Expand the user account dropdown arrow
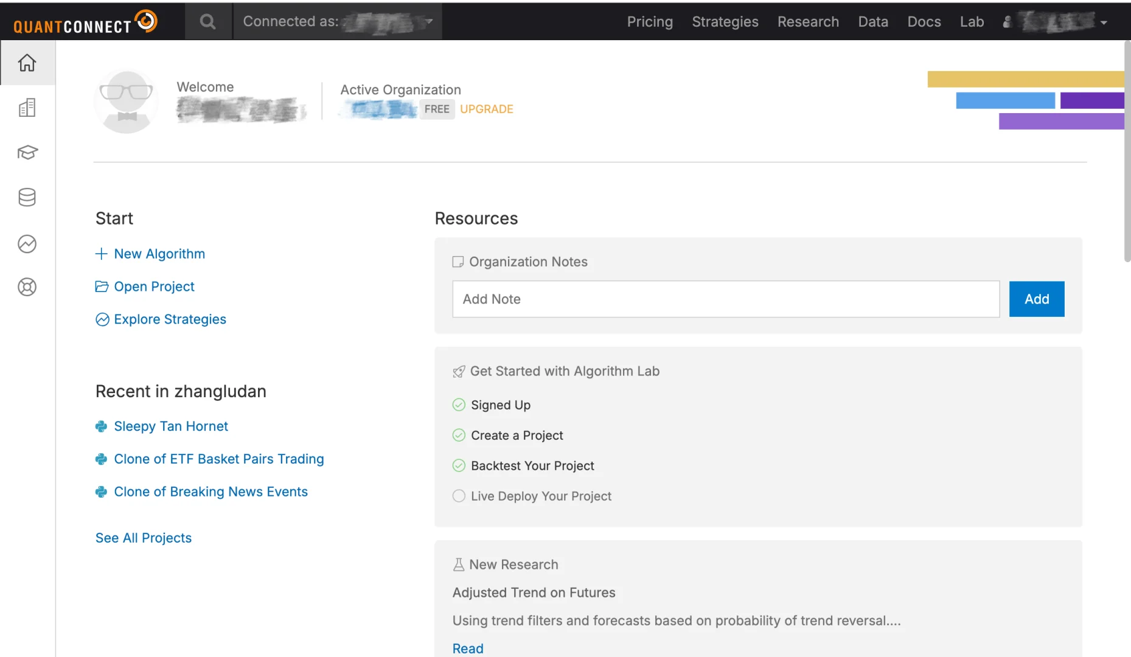The height and width of the screenshot is (657, 1131). [x=1104, y=23]
